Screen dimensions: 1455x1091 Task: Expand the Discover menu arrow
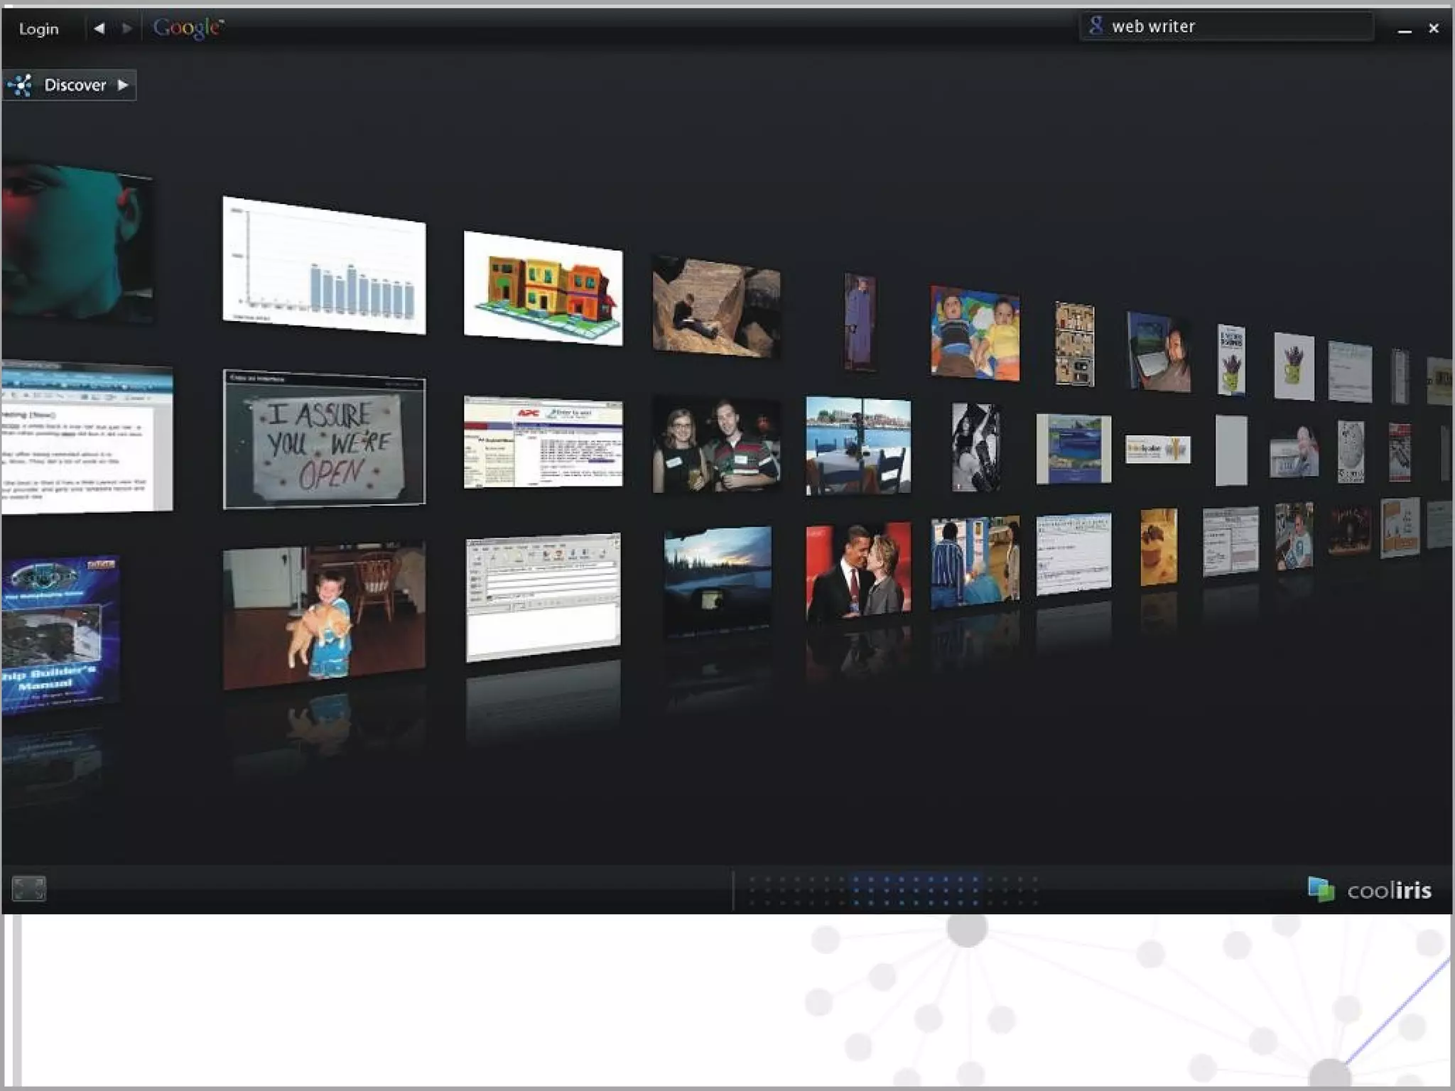click(x=123, y=85)
